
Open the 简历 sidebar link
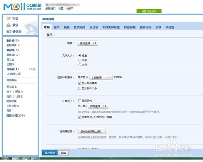coord(9,111)
